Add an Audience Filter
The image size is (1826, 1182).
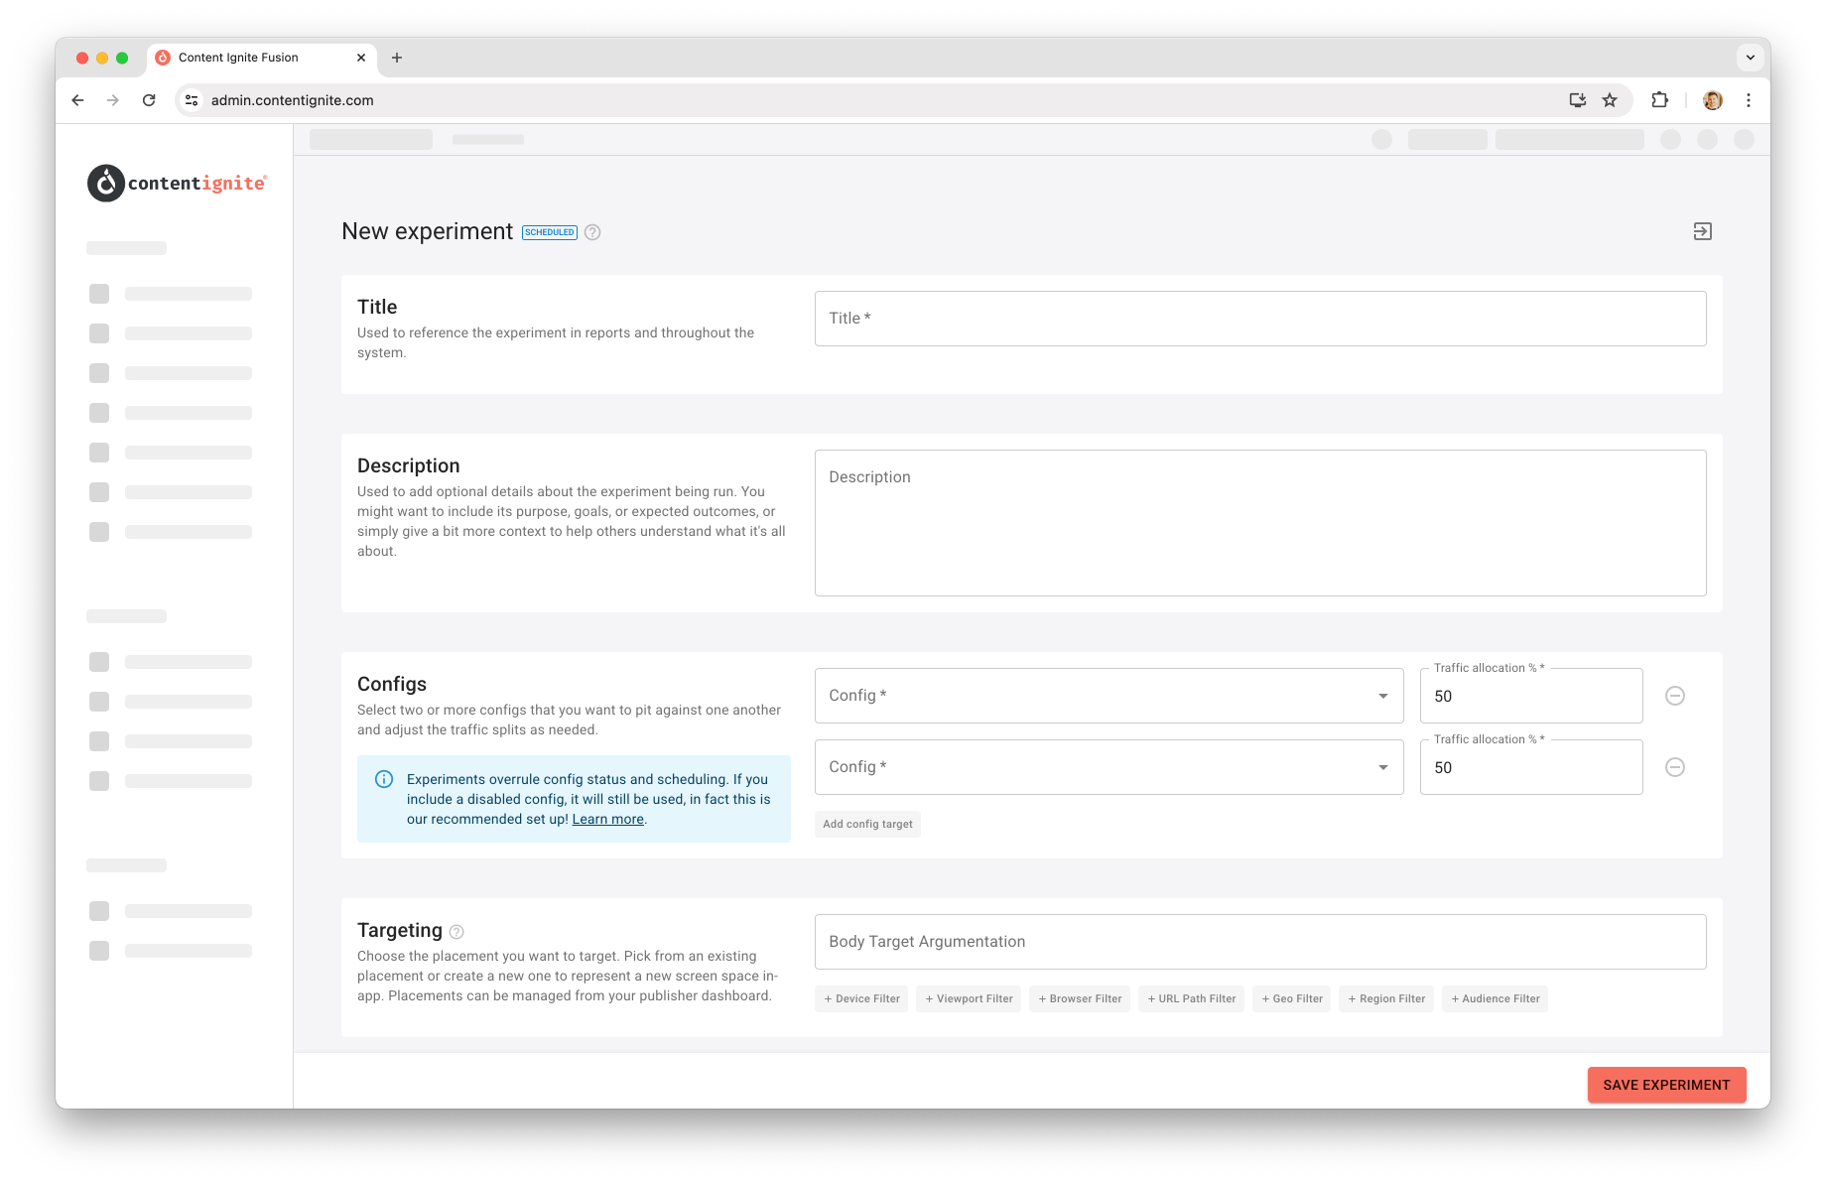(x=1496, y=998)
